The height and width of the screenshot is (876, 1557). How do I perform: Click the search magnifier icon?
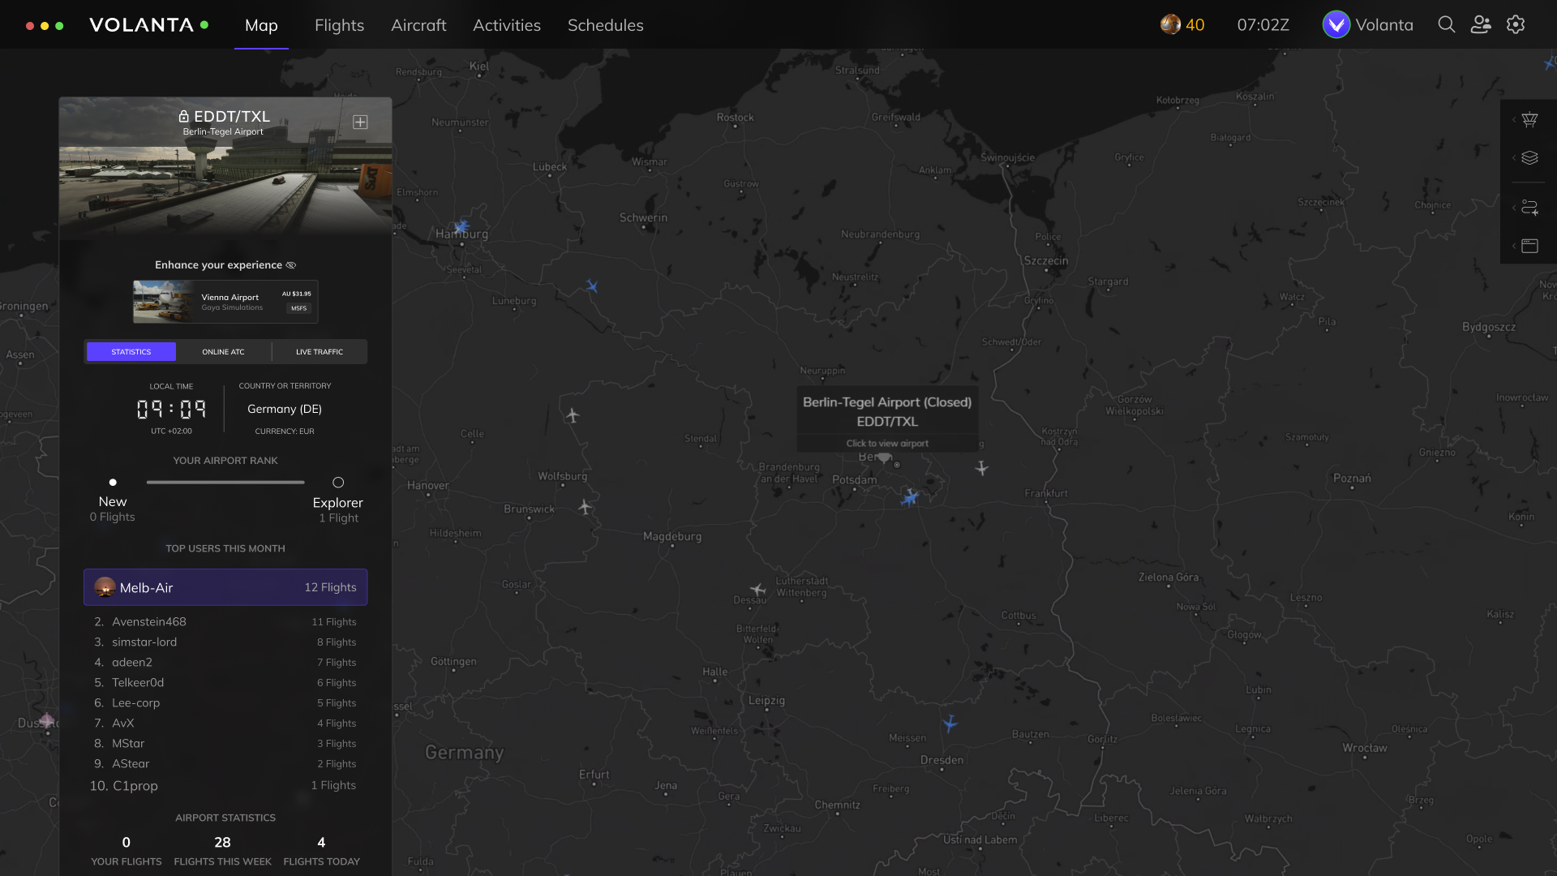coord(1446,25)
